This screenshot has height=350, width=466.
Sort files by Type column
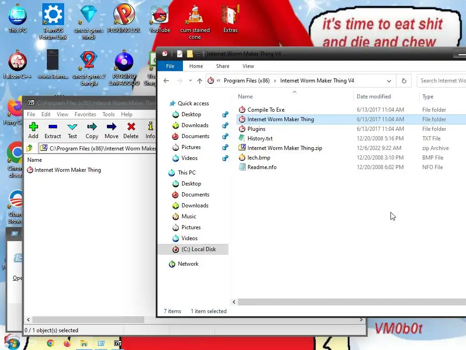443,97
